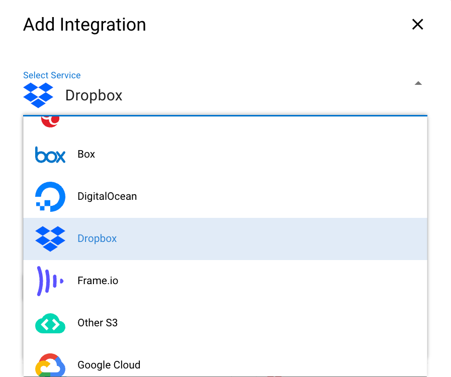Click the field showing Dropbox as selected
The width and height of the screenshot is (451, 377).
(201, 95)
